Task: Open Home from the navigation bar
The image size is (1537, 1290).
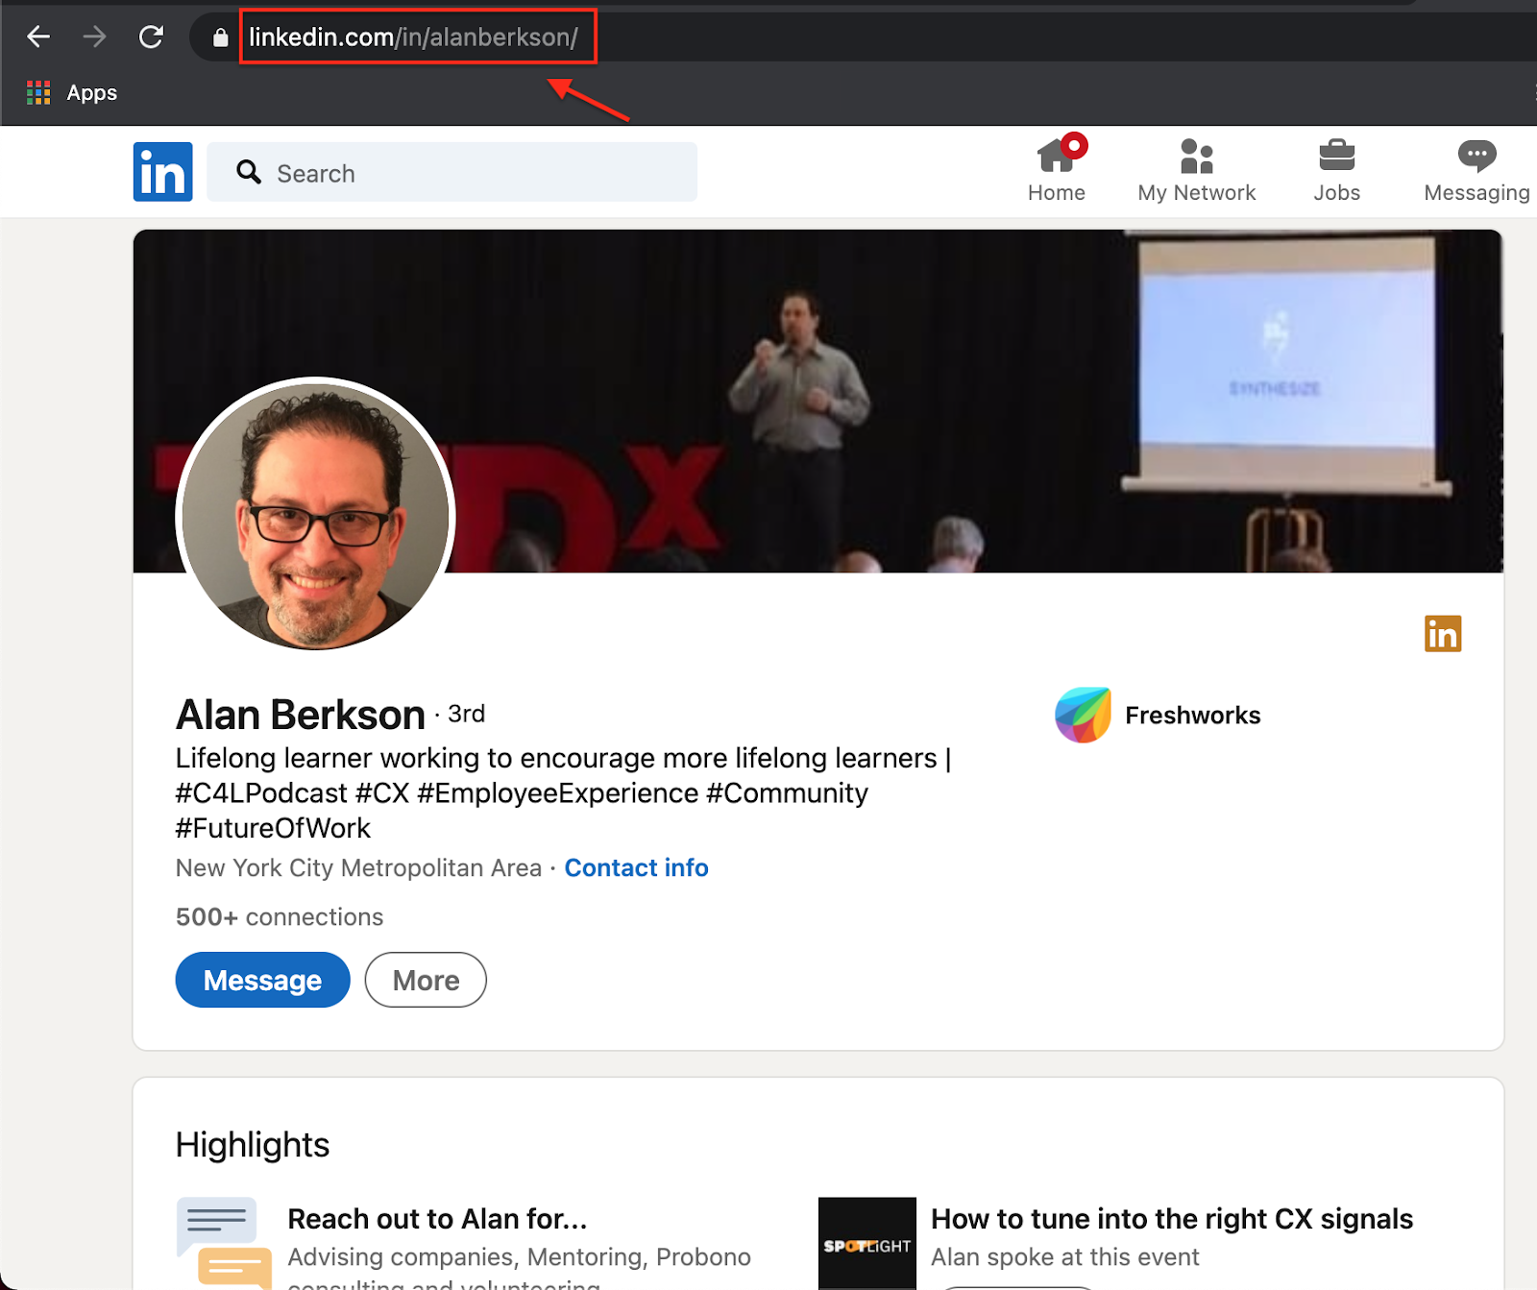Action: coord(1057,169)
